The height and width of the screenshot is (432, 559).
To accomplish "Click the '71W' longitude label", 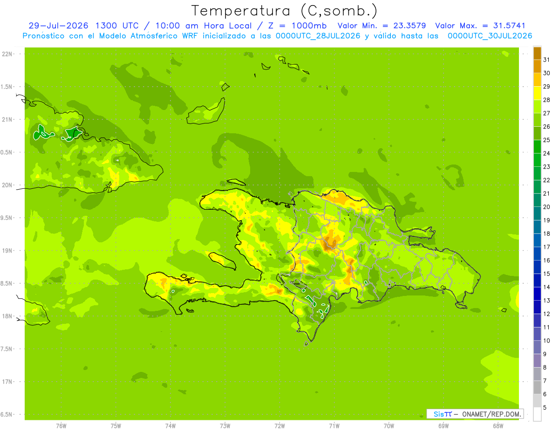I will click(334, 426).
